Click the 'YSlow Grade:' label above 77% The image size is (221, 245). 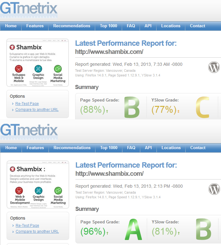tap(165, 100)
